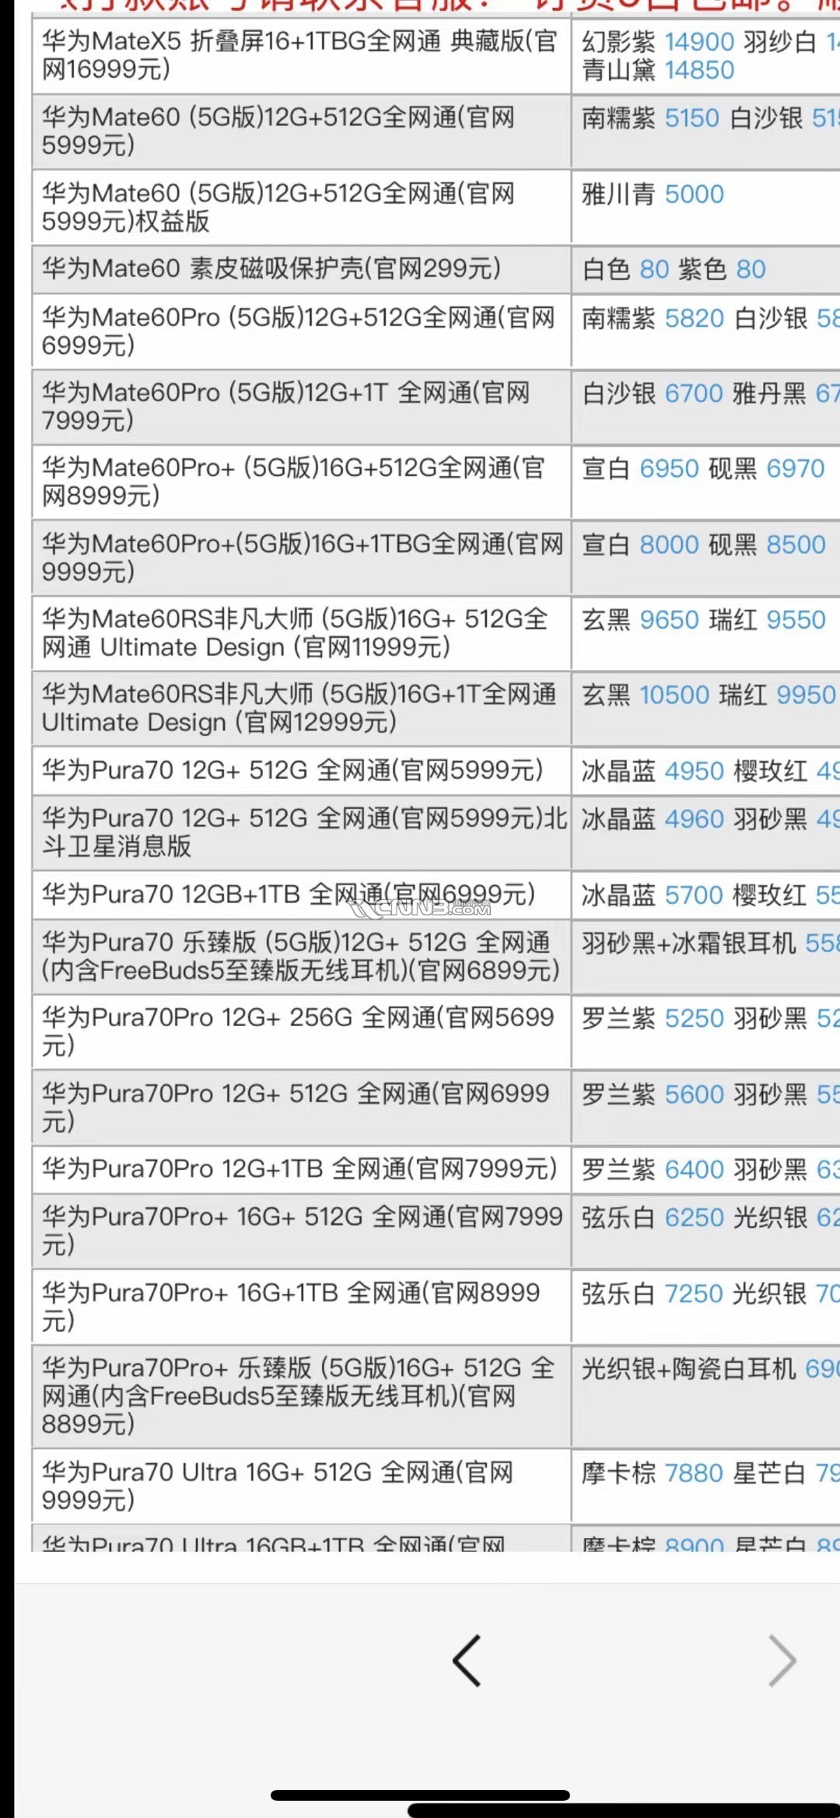Click price 5000 for 雅川青
The image size is (840, 1818).
tap(695, 194)
